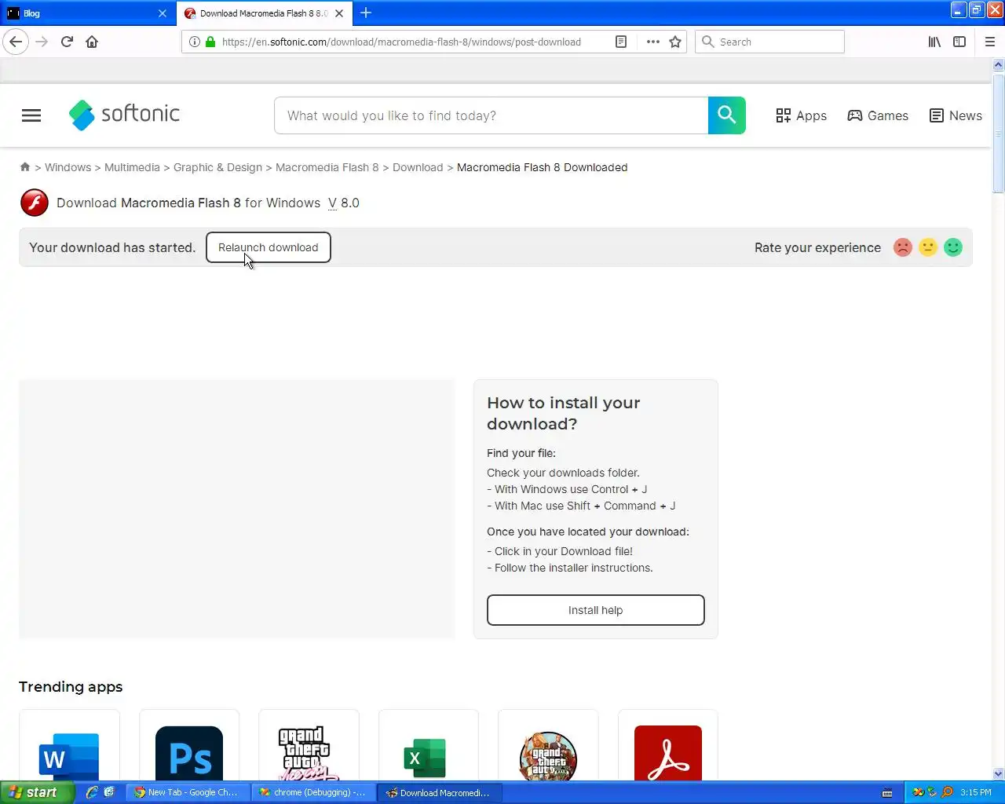The width and height of the screenshot is (1005, 804).
Task: Click the browser forward arrow
Action: coord(42,42)
